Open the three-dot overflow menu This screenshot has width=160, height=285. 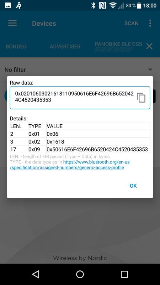(150, 23)
